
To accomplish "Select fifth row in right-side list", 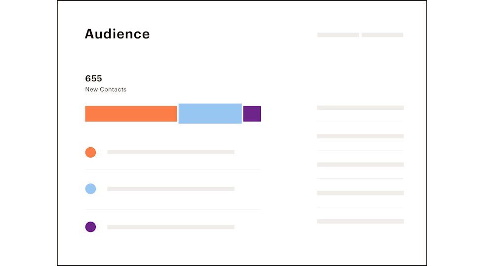I will [360, 222].
